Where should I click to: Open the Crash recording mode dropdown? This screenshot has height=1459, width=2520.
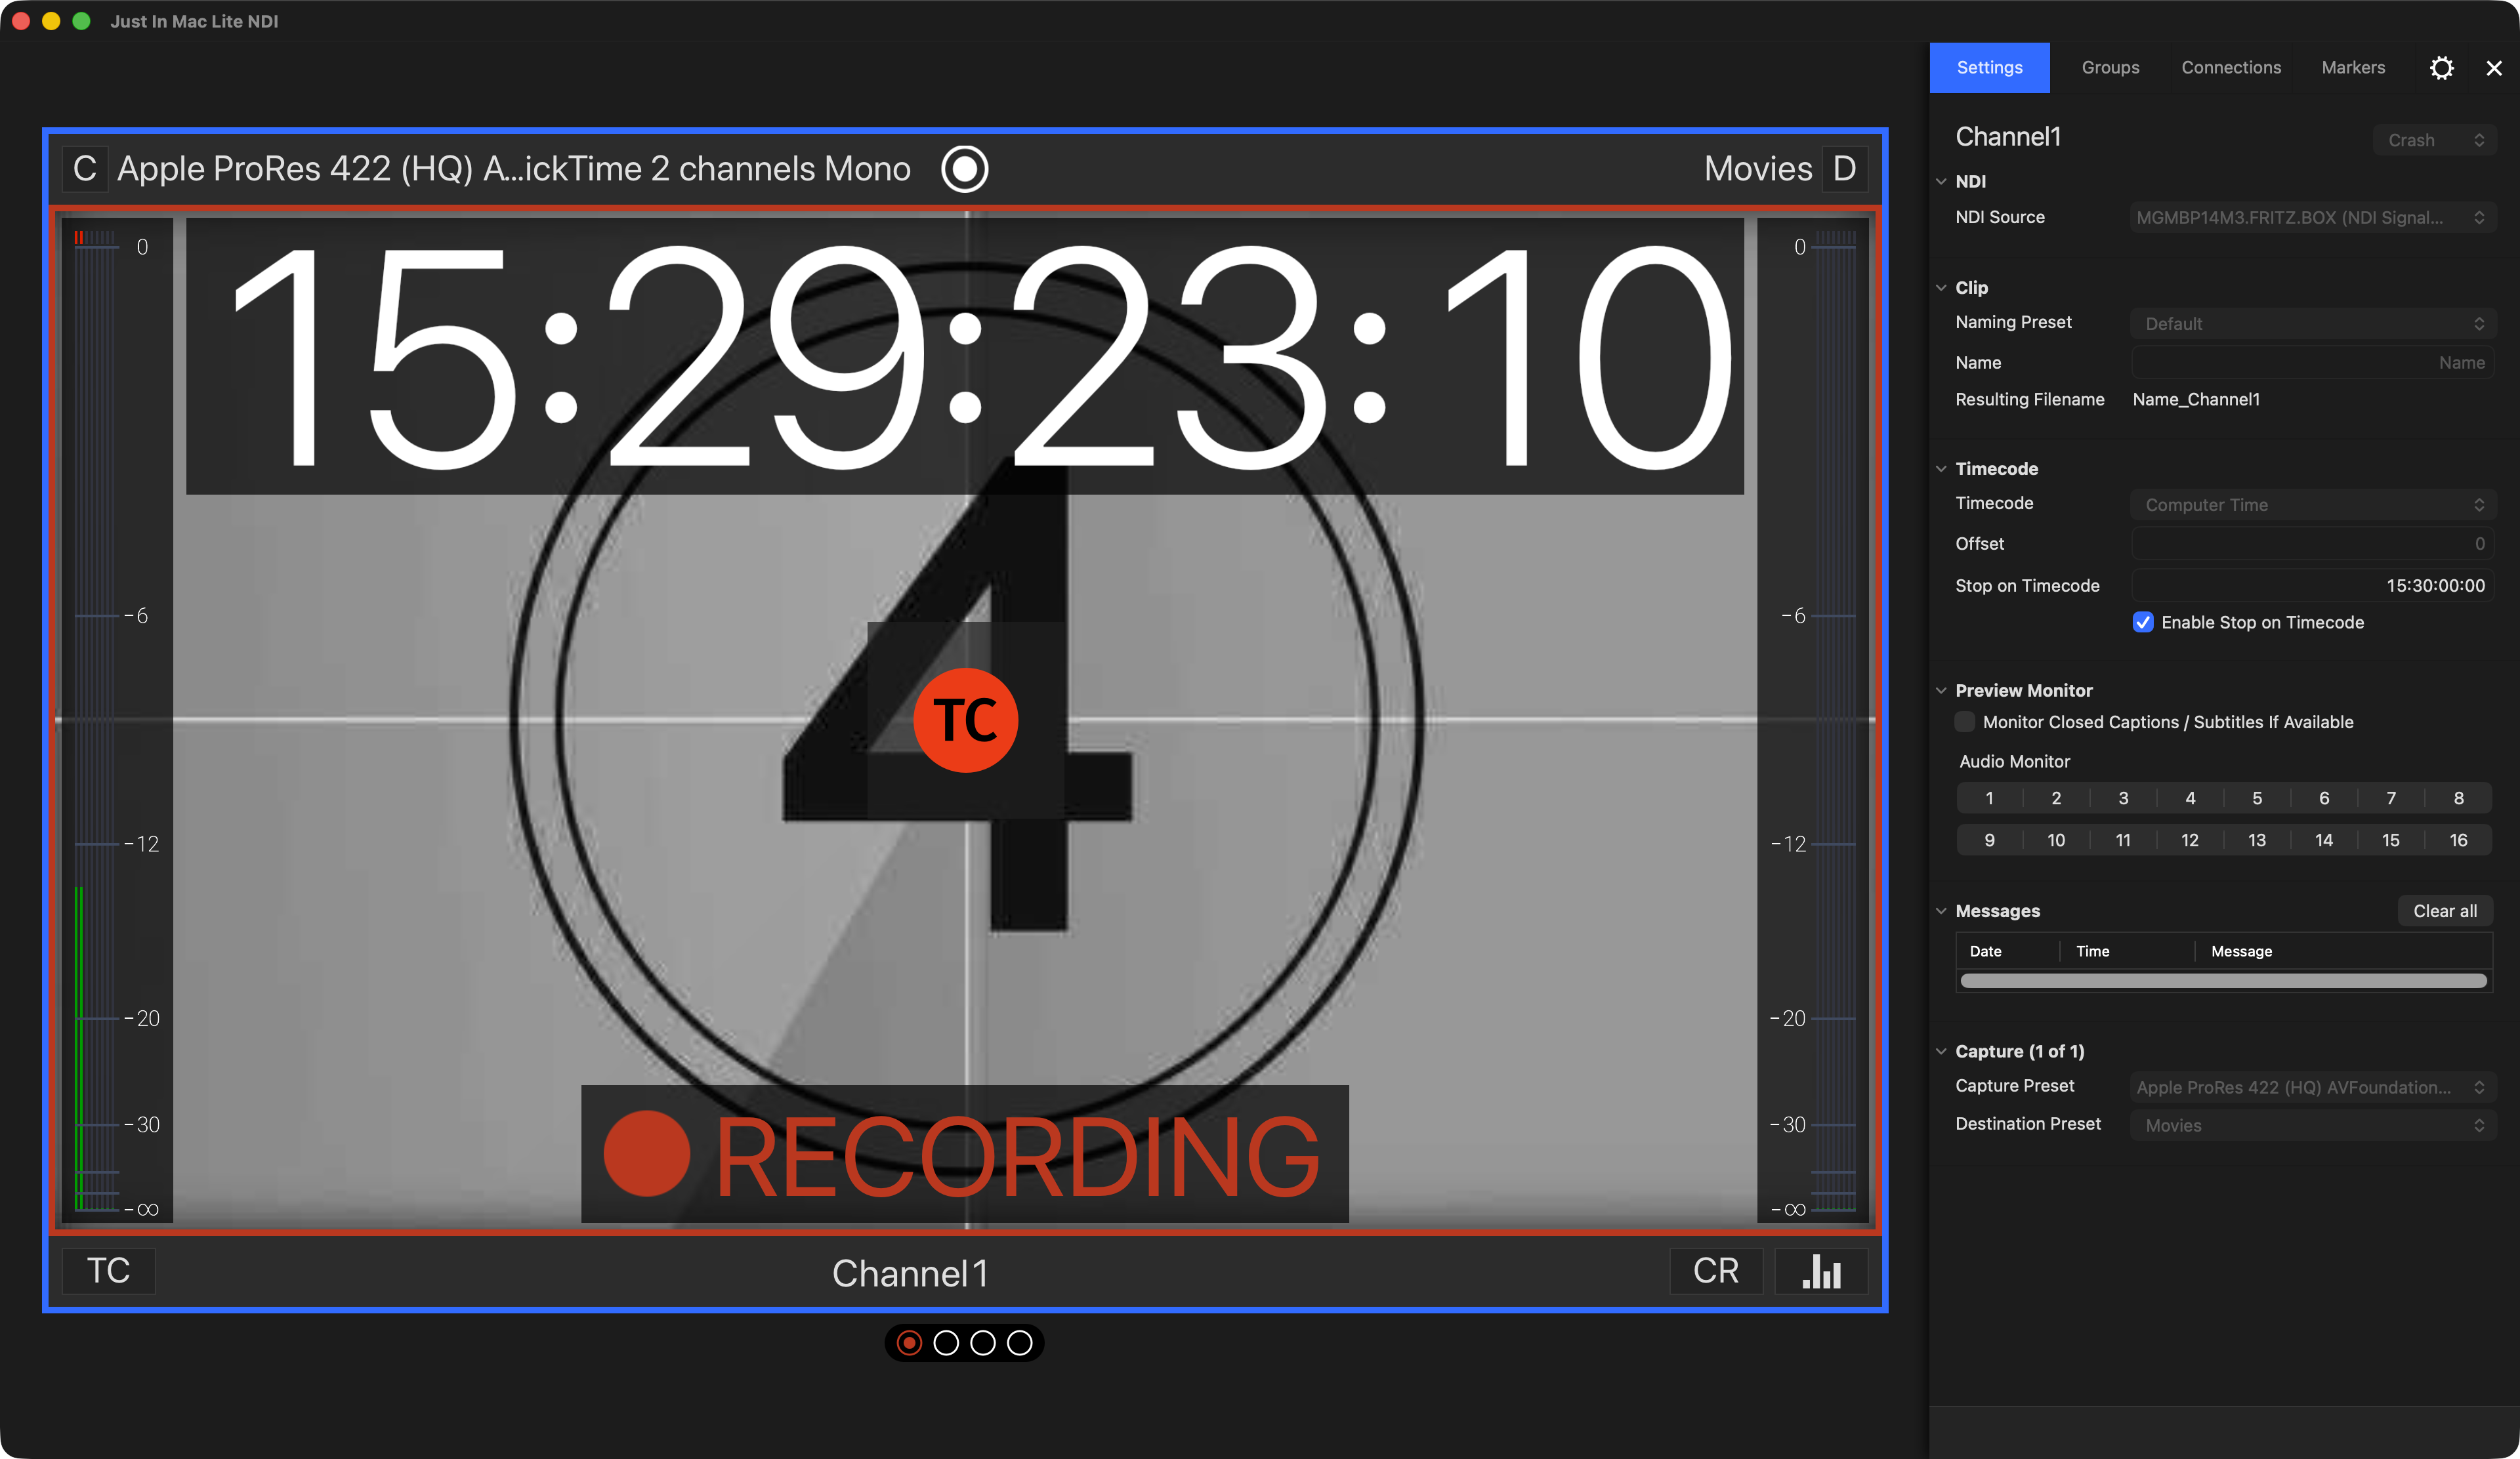[x=2434, y=140]
